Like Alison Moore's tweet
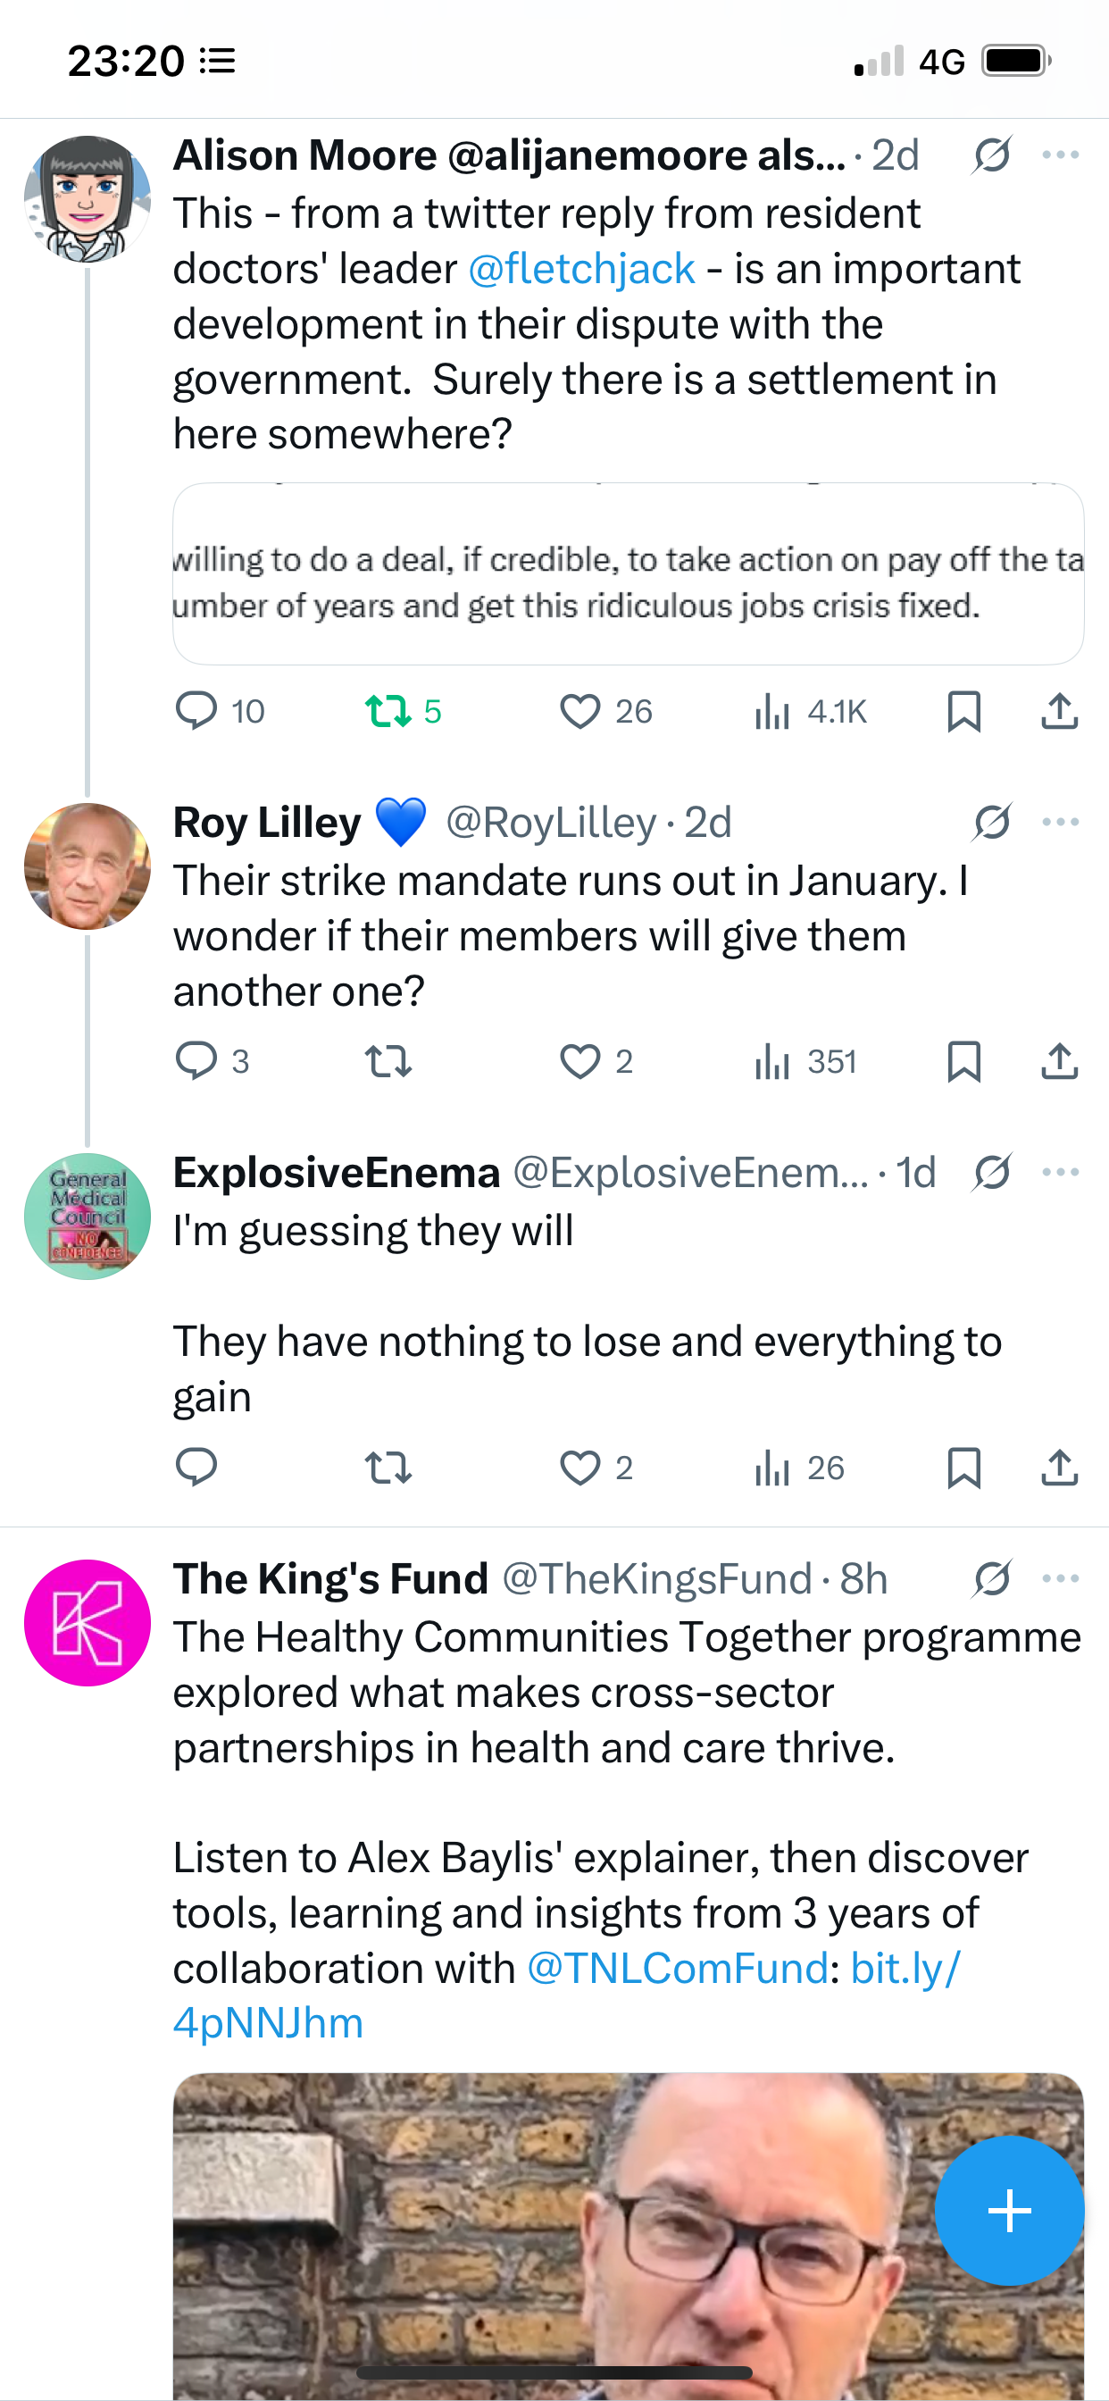Image resolution: width=1109 pixels, height=2401 pixels. pos(580,711)
